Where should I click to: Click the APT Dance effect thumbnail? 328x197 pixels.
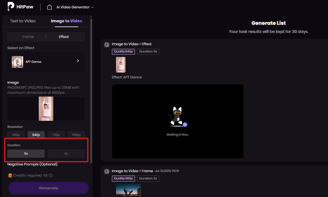coord(18,62)
